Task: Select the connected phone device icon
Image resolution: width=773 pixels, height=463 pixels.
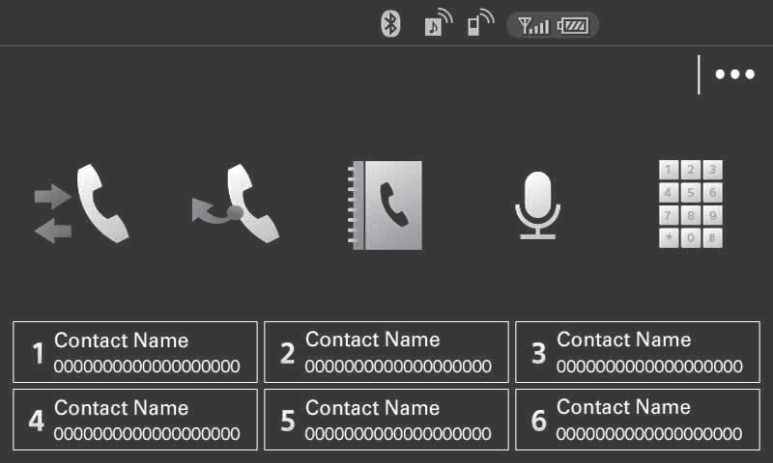Action: tap(480, 23)
